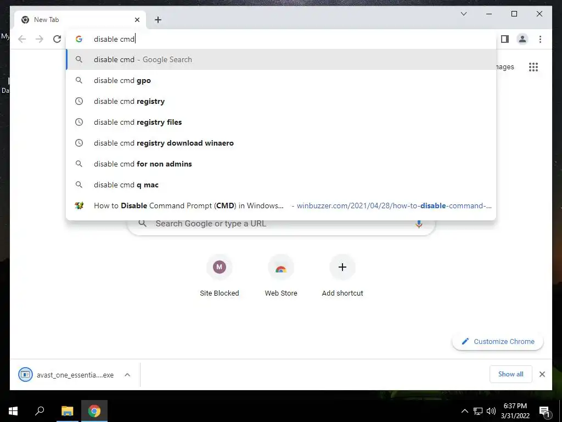The image size is (562, 422).
Task: Start voice search with the microphone icon
Action: click(x=419, y=224)
